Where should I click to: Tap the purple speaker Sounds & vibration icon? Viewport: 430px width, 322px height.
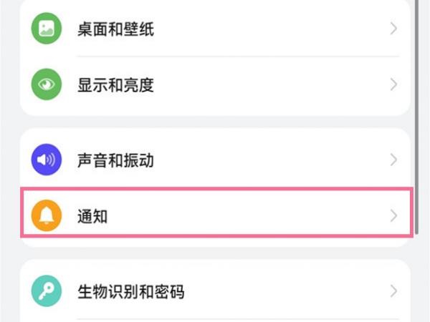point(47,160)
